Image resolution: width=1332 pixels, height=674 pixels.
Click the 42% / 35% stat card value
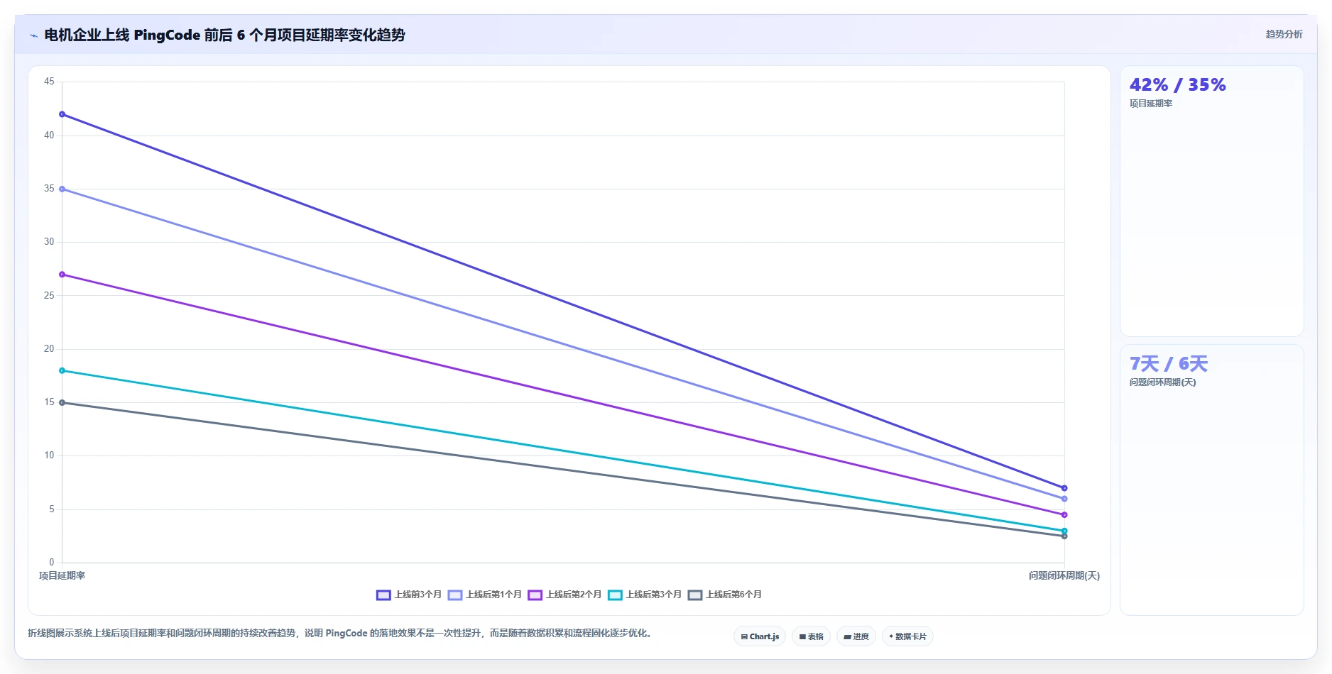(1177, 85)
